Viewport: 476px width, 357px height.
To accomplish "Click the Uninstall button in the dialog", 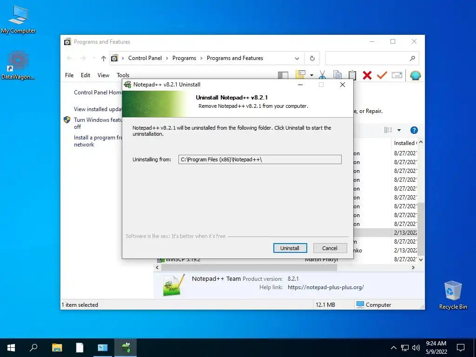I will [290, 248].
